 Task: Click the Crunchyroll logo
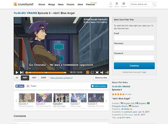[23, 4]
